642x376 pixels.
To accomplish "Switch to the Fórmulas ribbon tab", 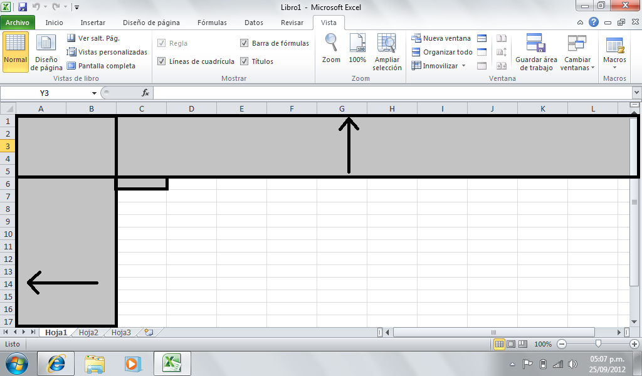I will coord(212,22).
